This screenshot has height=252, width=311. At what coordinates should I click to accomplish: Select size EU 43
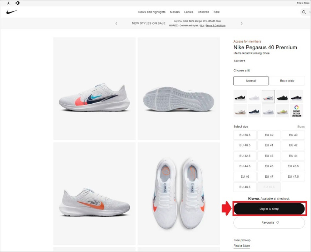click(269, 155)
